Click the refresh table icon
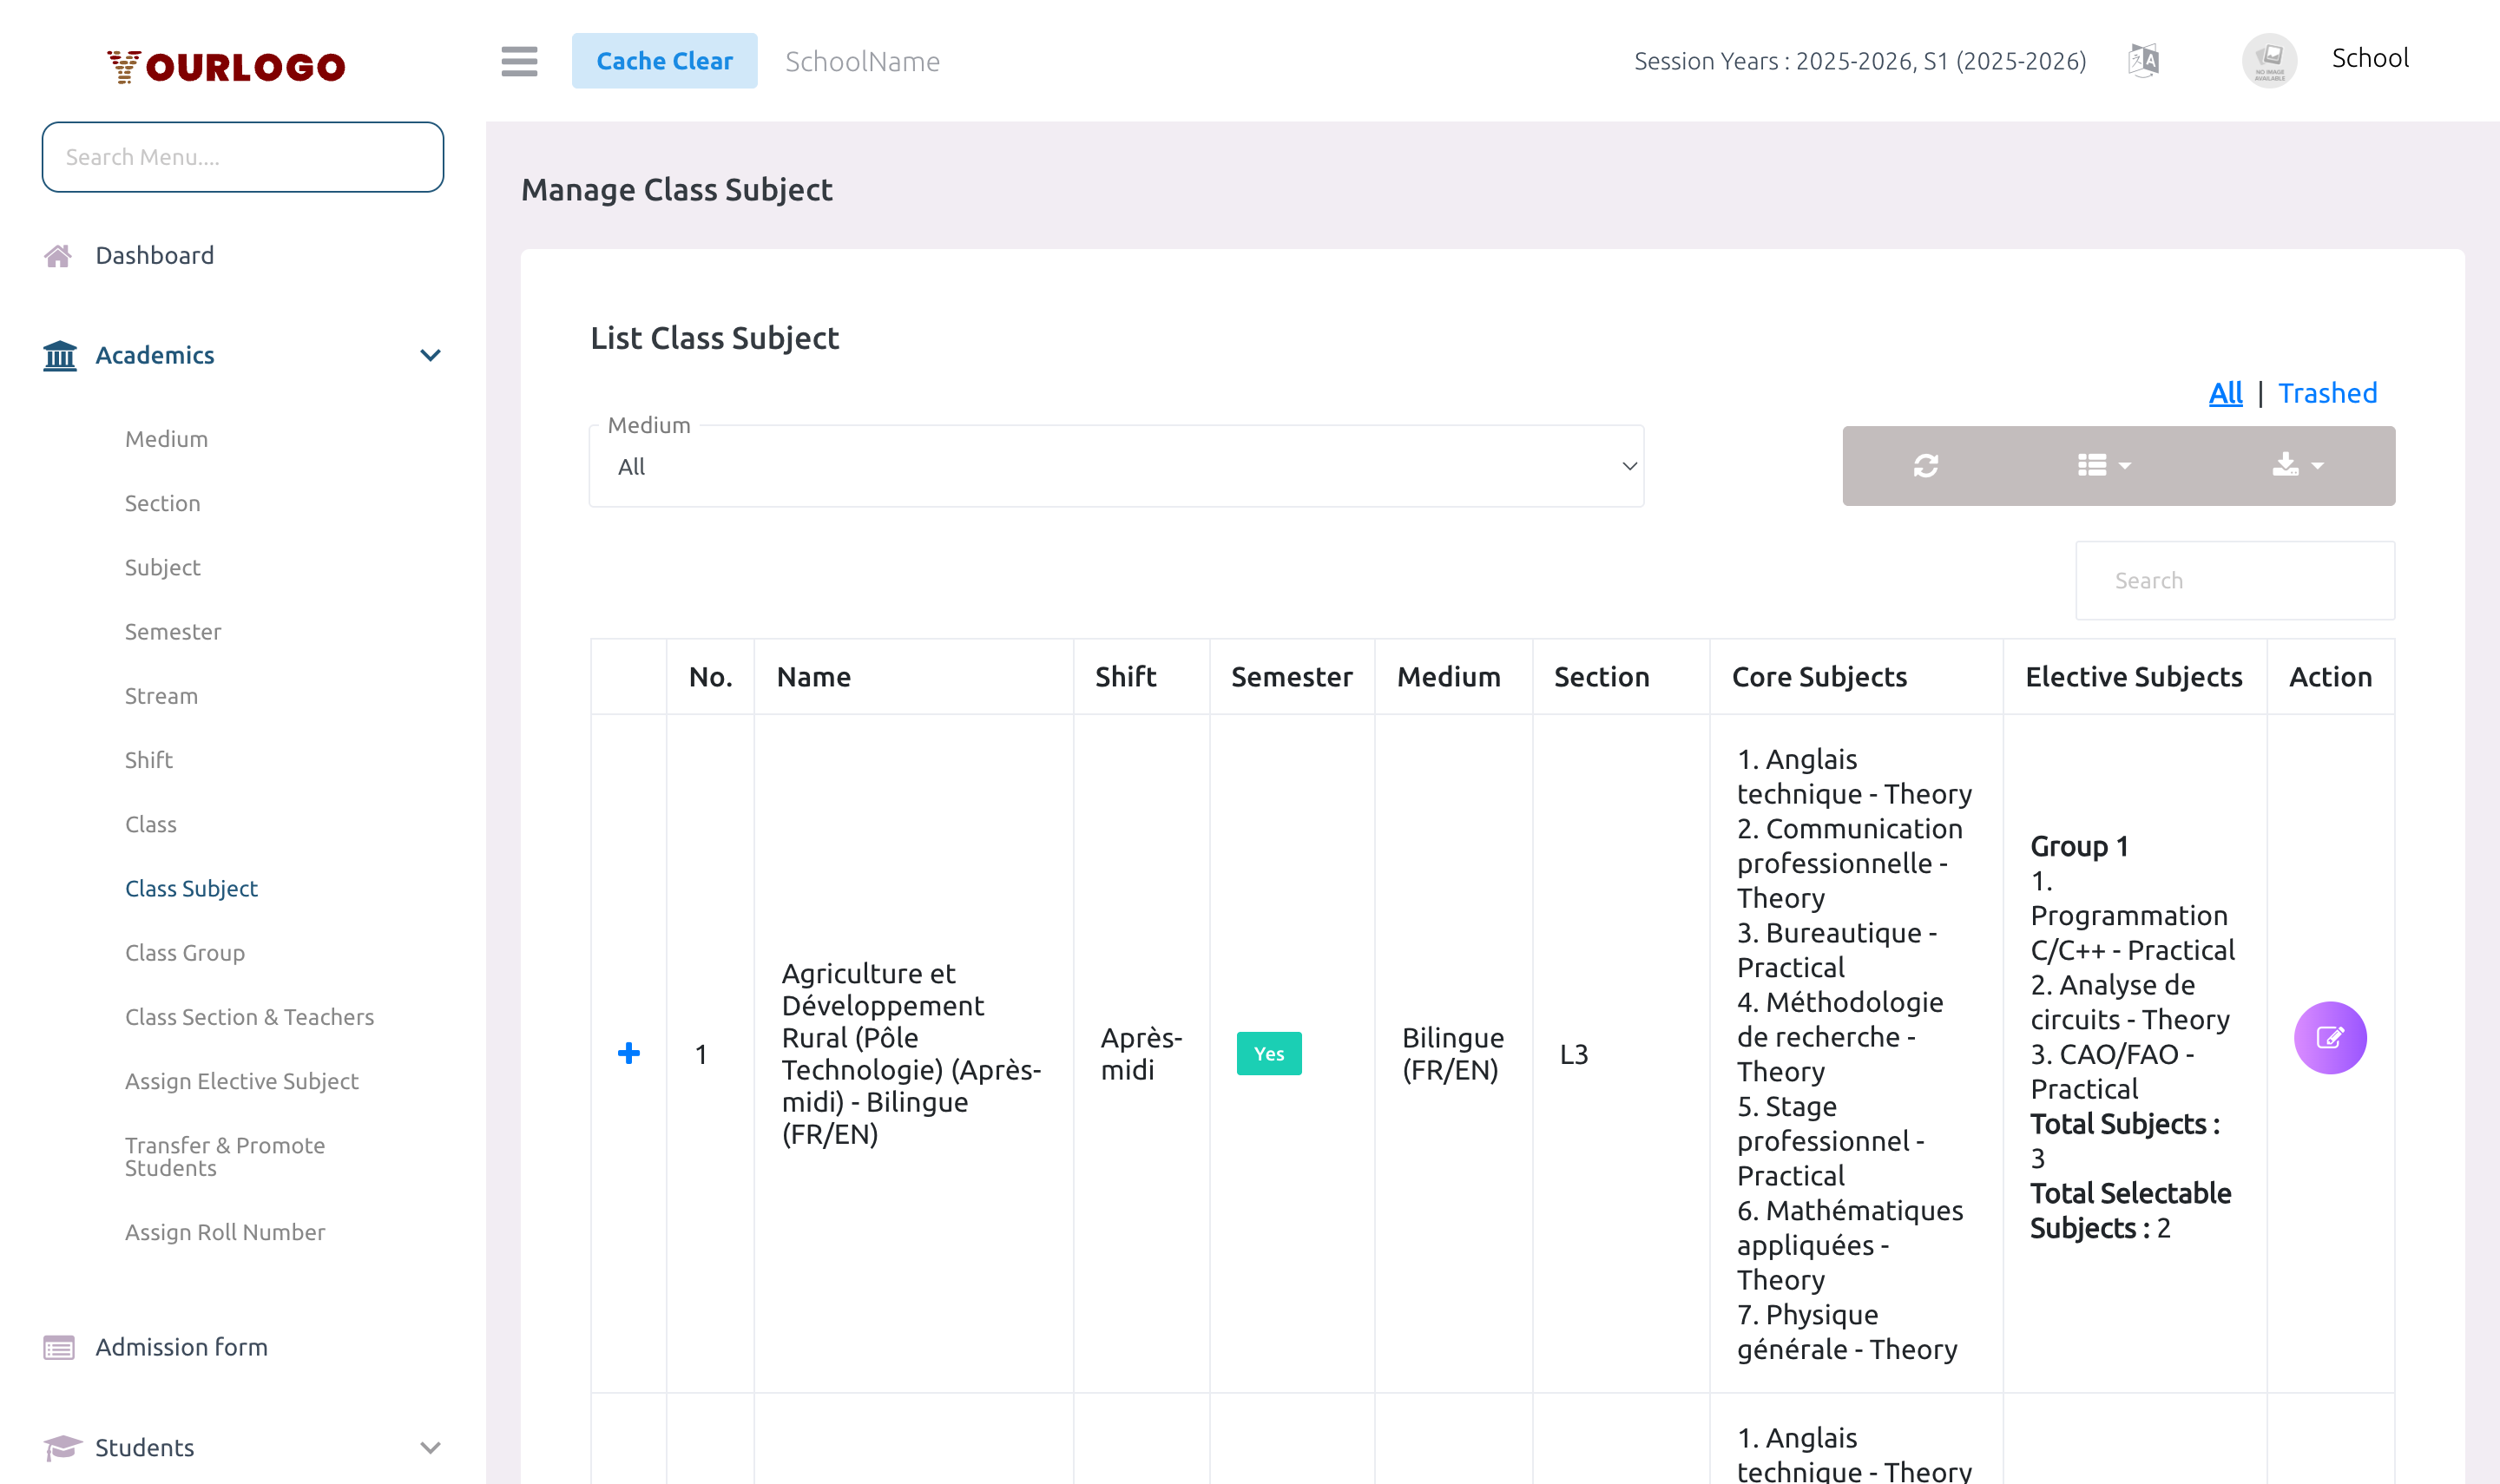The image size is (2500, 1484). pos(1926,466)
